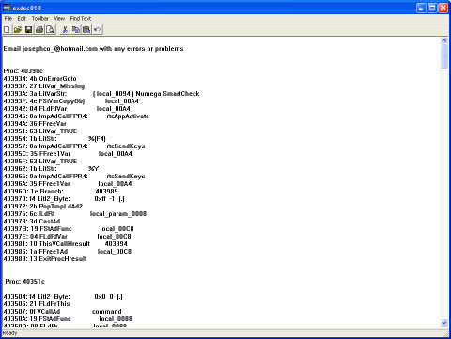Click the Paste clipboard icon
The height and width of the screenshot is (339, 451).
coord(86,30)
